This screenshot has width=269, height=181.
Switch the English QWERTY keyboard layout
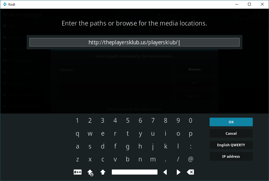pos(231,145)
